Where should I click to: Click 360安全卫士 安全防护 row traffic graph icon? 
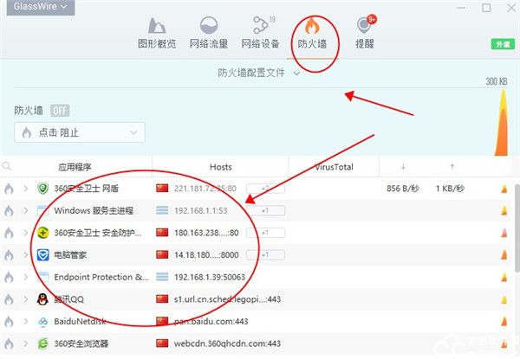point(504,234)
